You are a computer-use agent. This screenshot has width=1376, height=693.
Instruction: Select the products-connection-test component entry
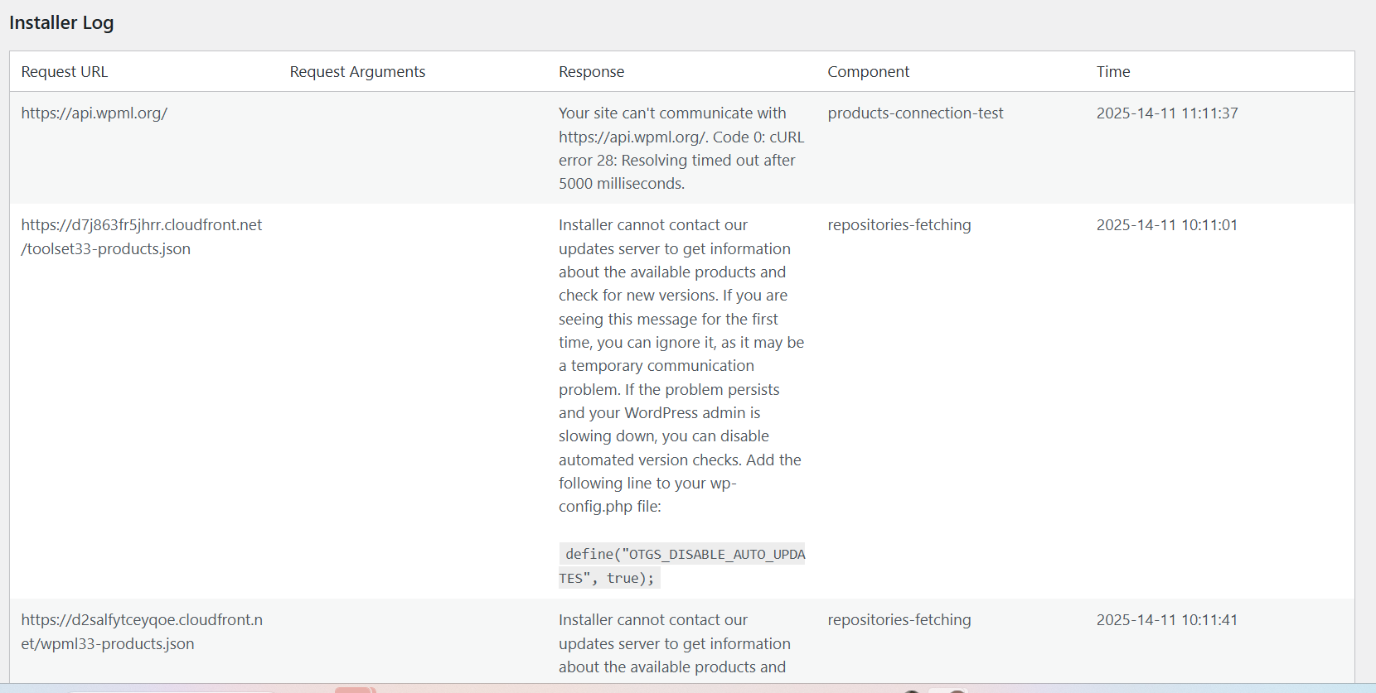(x=915, y=113)
